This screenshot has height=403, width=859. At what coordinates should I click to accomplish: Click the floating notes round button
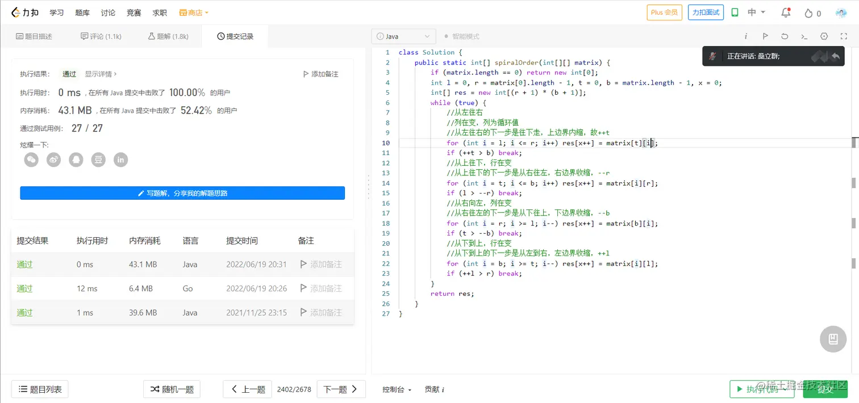[x=833, y=339]
